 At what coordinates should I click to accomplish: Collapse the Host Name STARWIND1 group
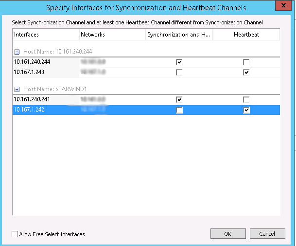17,89
